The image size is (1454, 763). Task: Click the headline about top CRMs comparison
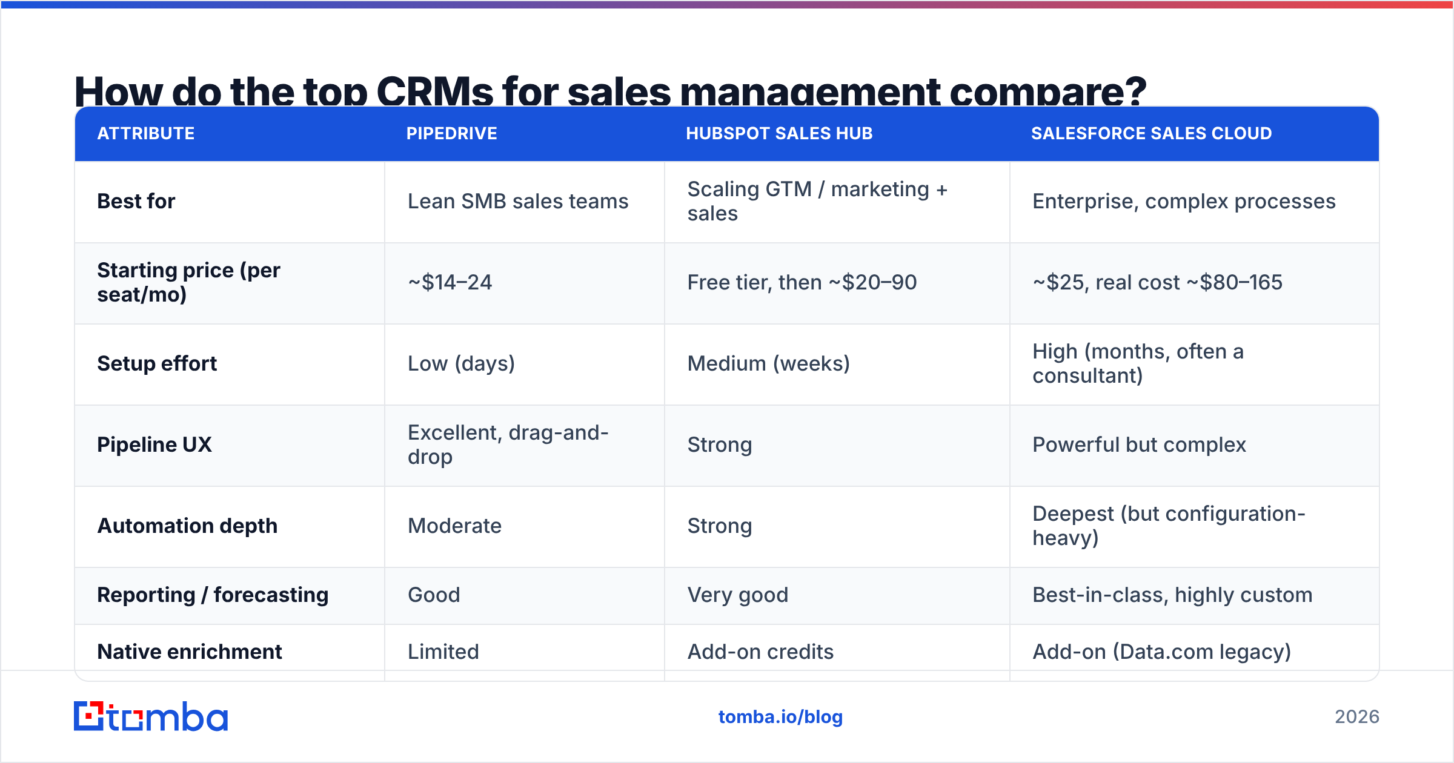pyautogui.click(x=610, y=91)
